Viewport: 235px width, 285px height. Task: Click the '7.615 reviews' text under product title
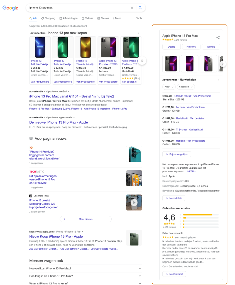(180, 40)
